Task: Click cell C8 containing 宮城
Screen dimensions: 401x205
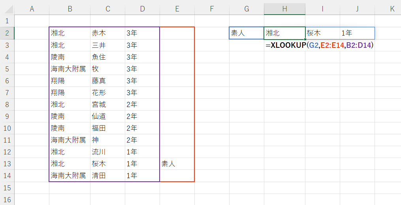Action: [x=108, y=104]
